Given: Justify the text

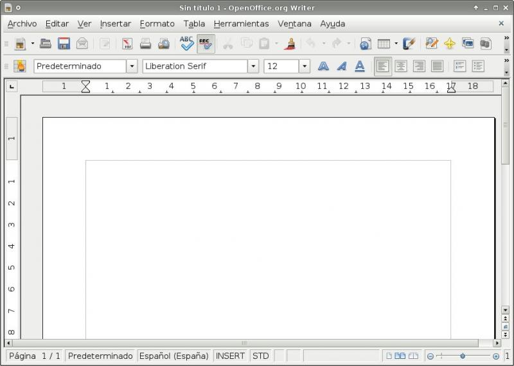Looking at the screenshot, I should coord(438,66).
